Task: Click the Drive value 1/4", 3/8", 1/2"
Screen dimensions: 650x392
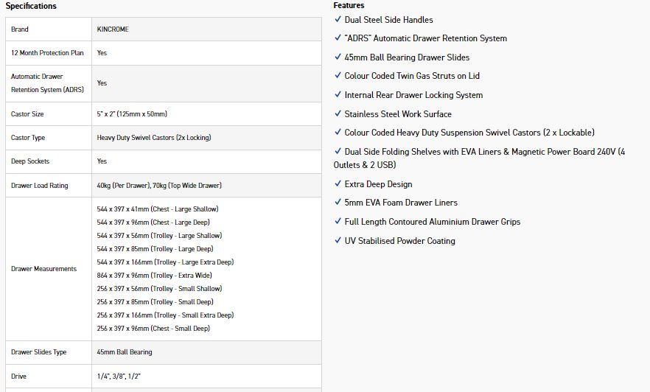Action: tap(119, 377)
